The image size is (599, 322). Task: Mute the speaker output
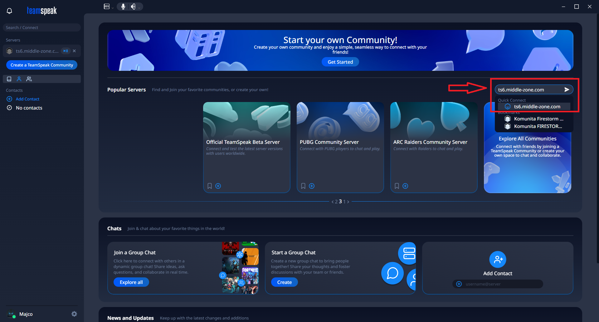133,7
